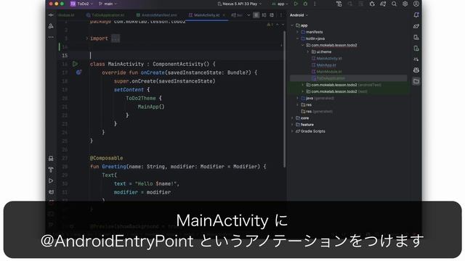This screenshot has height=261, width=465.
Task: Click the editor vertical scrollbar
Action: point(284,99)
